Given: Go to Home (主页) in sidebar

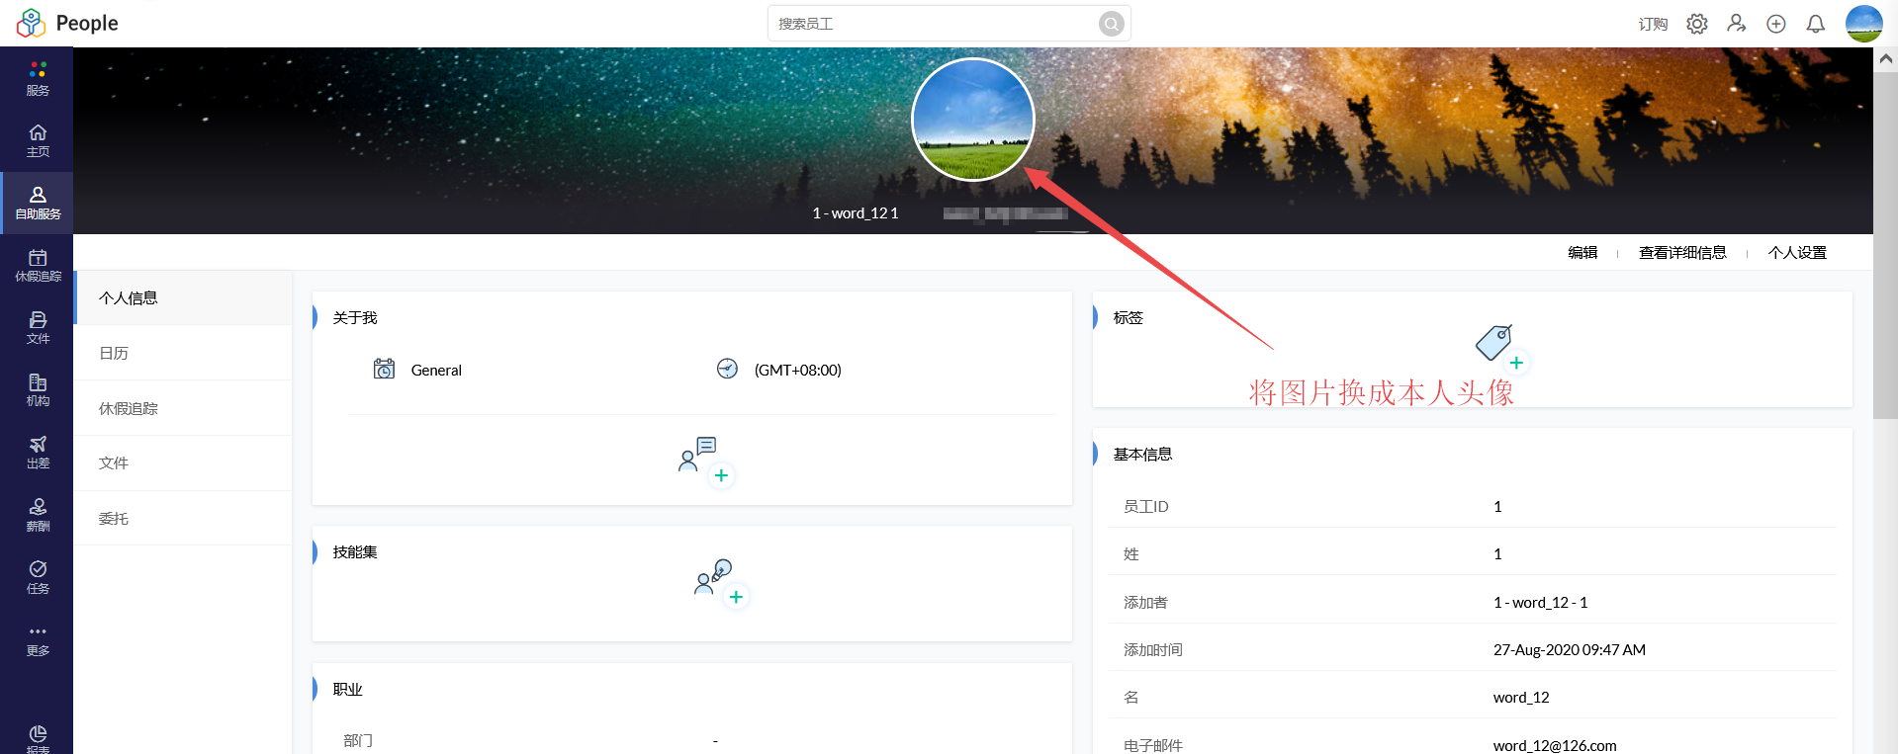Looking at the screenshot, I should tap(38, 140).
